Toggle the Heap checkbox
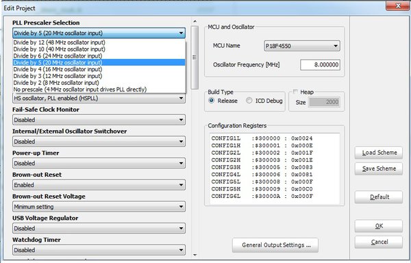The height and width of the screenshot is (263, 411). pyautogui.click(x=295, y=92)
